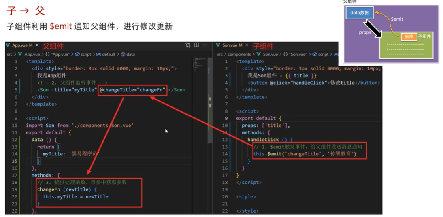443x217 pixels.
Task: Click the Vue icon in App.vue breadcrumb
Action: pyautogui.click(x=20, y=54)
